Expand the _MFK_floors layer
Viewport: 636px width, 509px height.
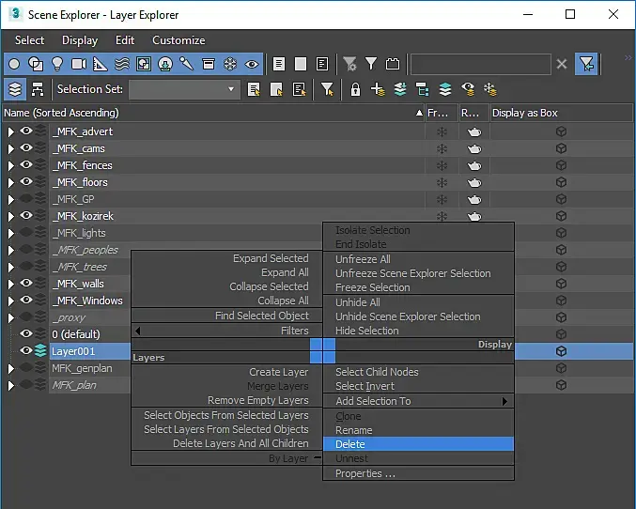coord(10,182)
